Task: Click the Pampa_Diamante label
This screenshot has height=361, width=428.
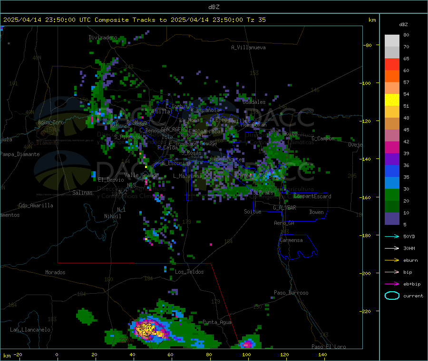Action: pyautogui.click(x=20, y=154)
